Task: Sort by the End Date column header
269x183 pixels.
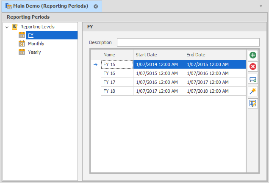Action: pyautogui.click(x=215, y=55)
